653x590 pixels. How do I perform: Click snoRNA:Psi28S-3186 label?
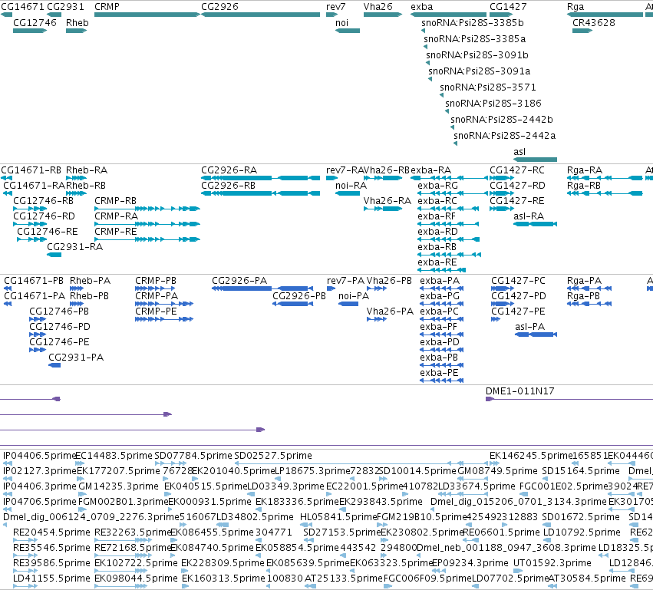(493, 104)
